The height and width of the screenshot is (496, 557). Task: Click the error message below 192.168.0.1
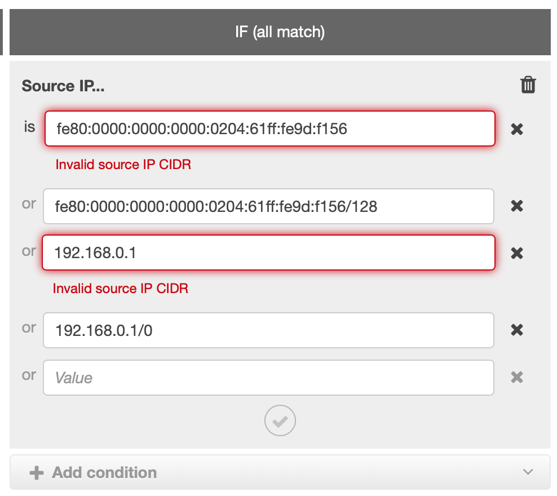[x=121, y=288]
